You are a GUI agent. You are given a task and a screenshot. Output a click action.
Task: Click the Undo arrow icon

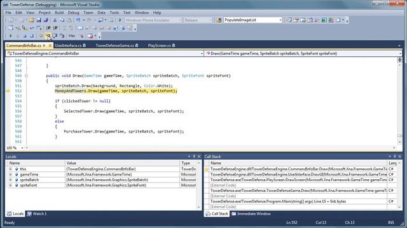point(78,20)
